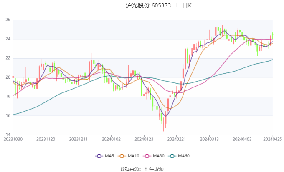Toggle the MA30 series label
284x172 pixels.
(x=158, y=156)
